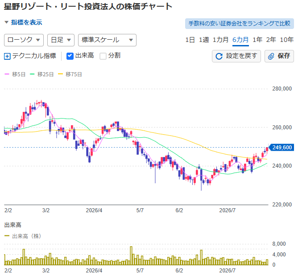The image size is (298, 276).
Task: Click the 280,000 price axis label
Action: coord(282,89)
